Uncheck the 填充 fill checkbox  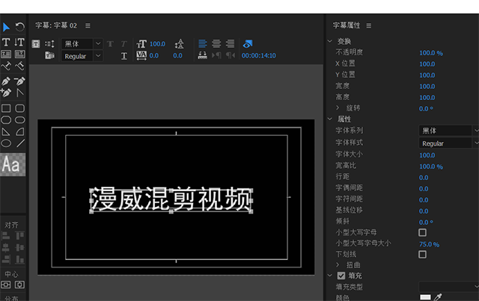342,276
